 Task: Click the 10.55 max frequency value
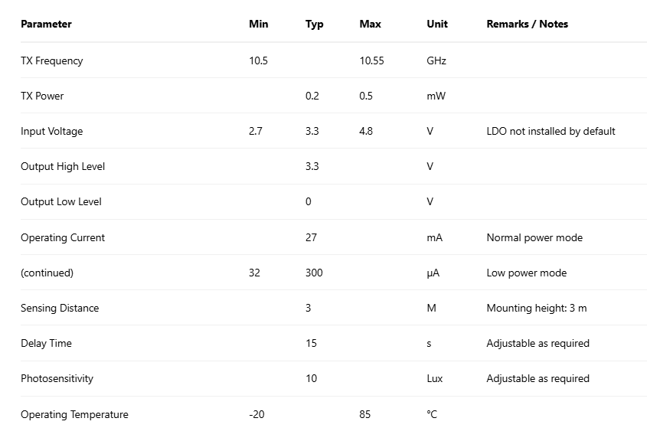[371, 60]
